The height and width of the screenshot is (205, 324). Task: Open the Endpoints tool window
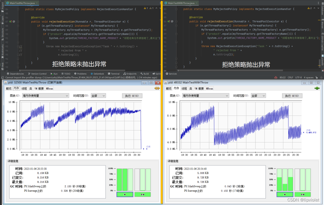pos(130,74)
